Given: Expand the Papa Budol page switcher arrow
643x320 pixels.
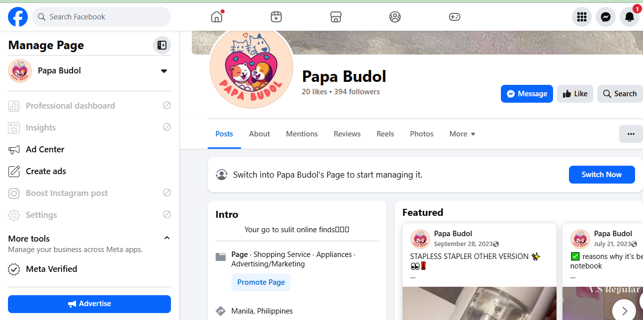Looking at the screenshot, I should point(164,71).
